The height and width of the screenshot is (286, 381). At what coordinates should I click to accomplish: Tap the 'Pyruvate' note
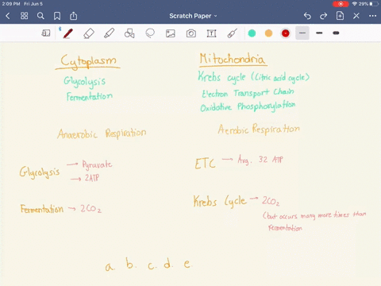97,164
